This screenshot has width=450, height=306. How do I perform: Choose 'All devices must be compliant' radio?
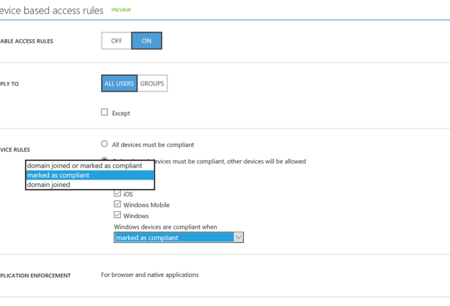(x=105, y=144)
